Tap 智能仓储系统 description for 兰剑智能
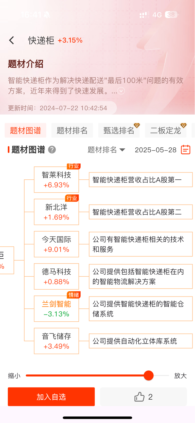The image size is (195, 423). (x=141, y=309)
